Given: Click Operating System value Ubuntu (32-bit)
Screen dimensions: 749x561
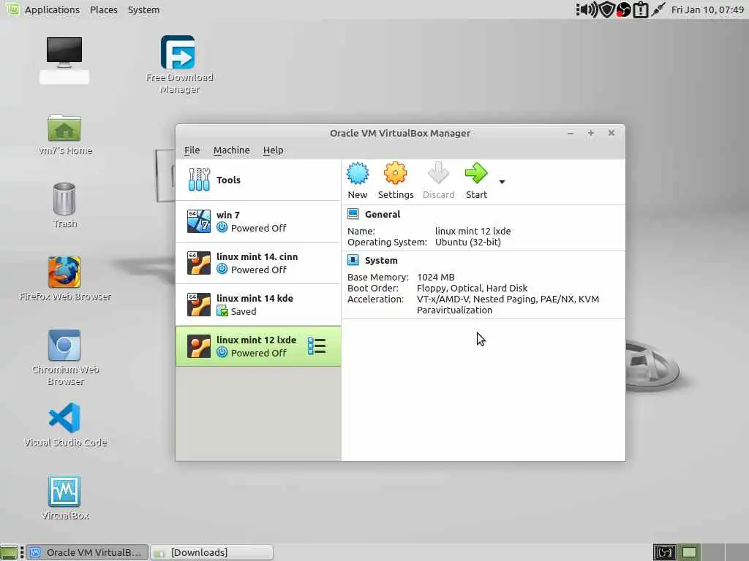Looking at the screenshot, I should pos(468,243).
